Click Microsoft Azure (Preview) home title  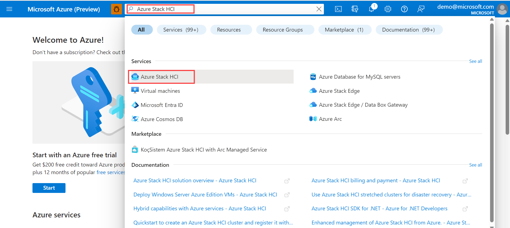pyautogui.click(x=64, y=9)
